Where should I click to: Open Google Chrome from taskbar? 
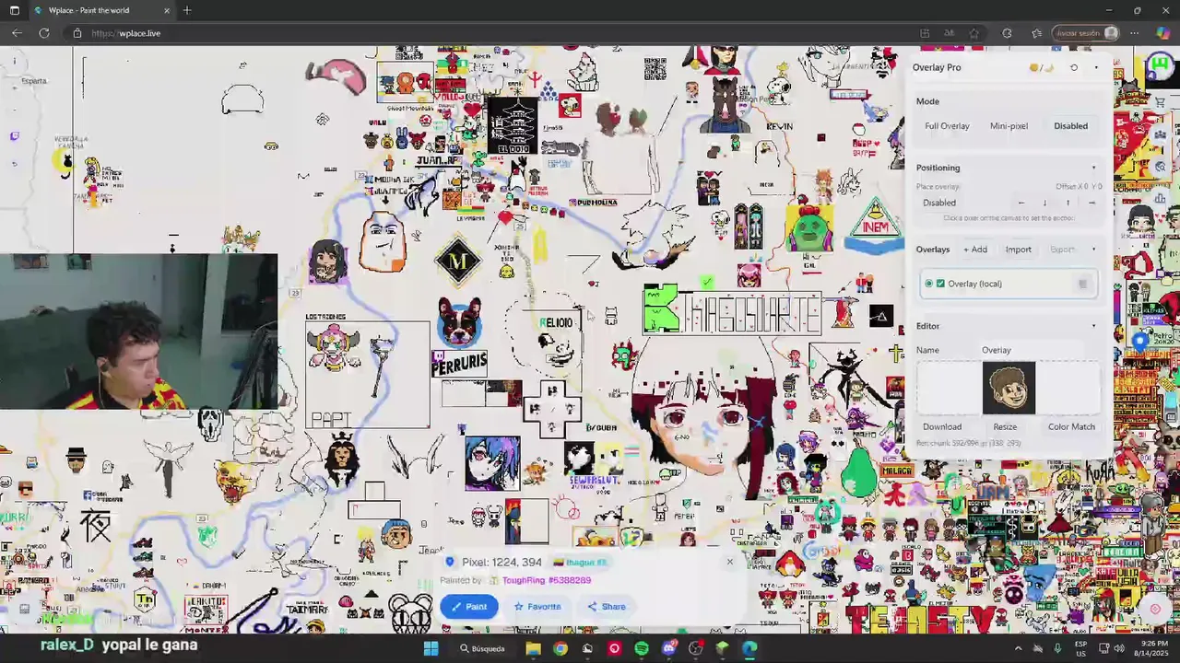point(560,648)
